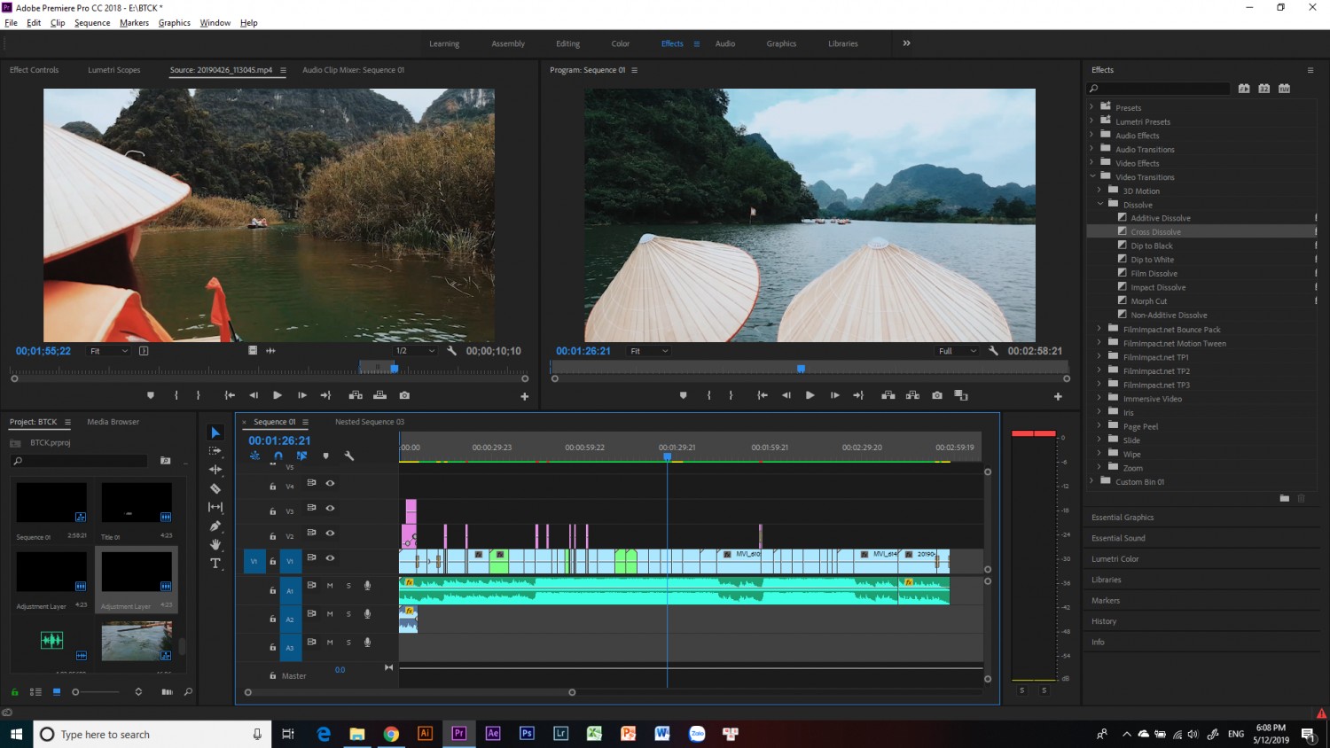Play the Program monitor sequence
This screenshot has width=1330, height=748.
810,395
